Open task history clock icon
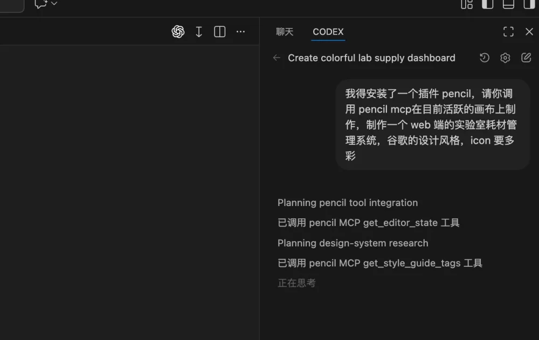 pos(485,58)
